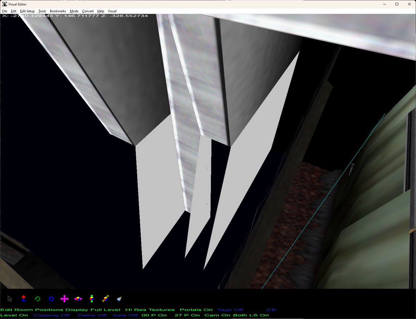Click the cyan guide line in viewport
Image resolution: width=416 pixels, height=319 pixels.
323,202
